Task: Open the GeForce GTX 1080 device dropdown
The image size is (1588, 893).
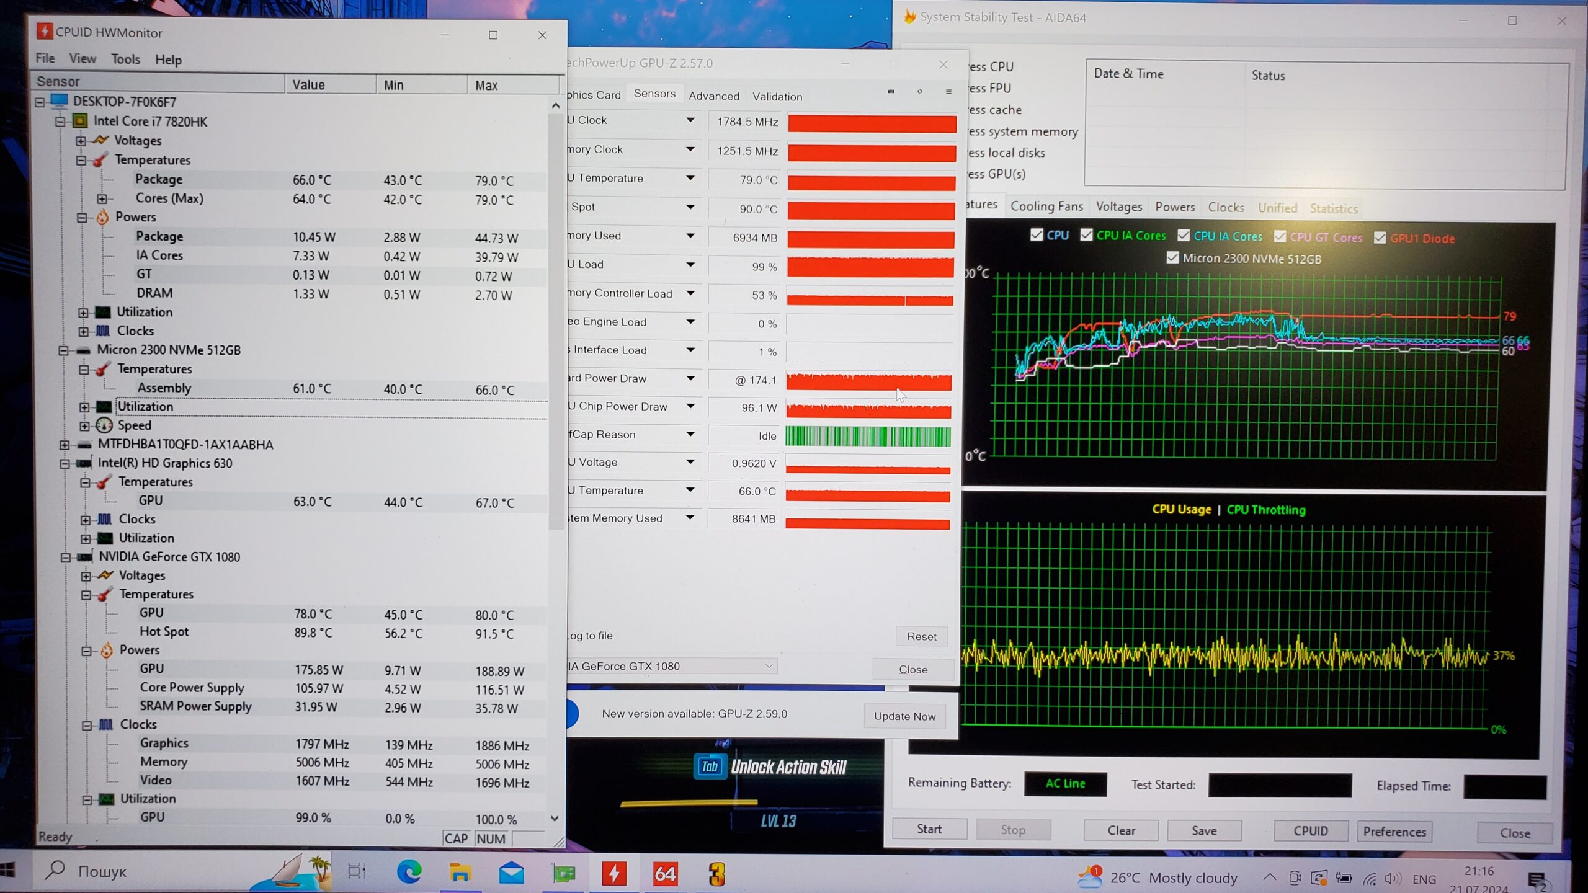Action: [769, 666]
